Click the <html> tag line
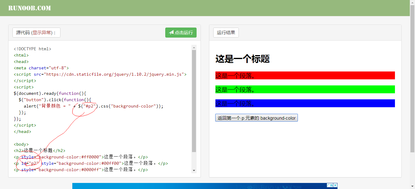 (x=21, y=55)
